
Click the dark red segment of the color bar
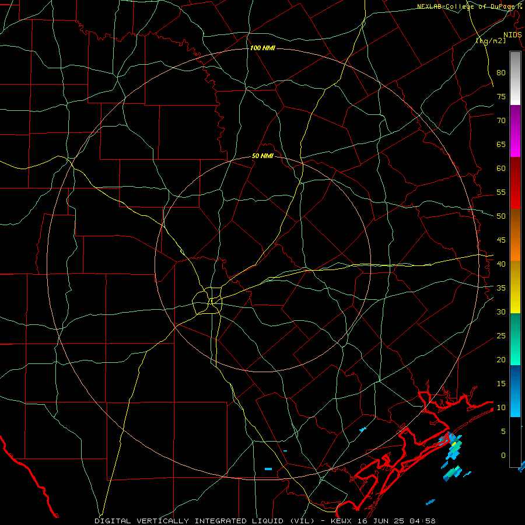(515, 183)
